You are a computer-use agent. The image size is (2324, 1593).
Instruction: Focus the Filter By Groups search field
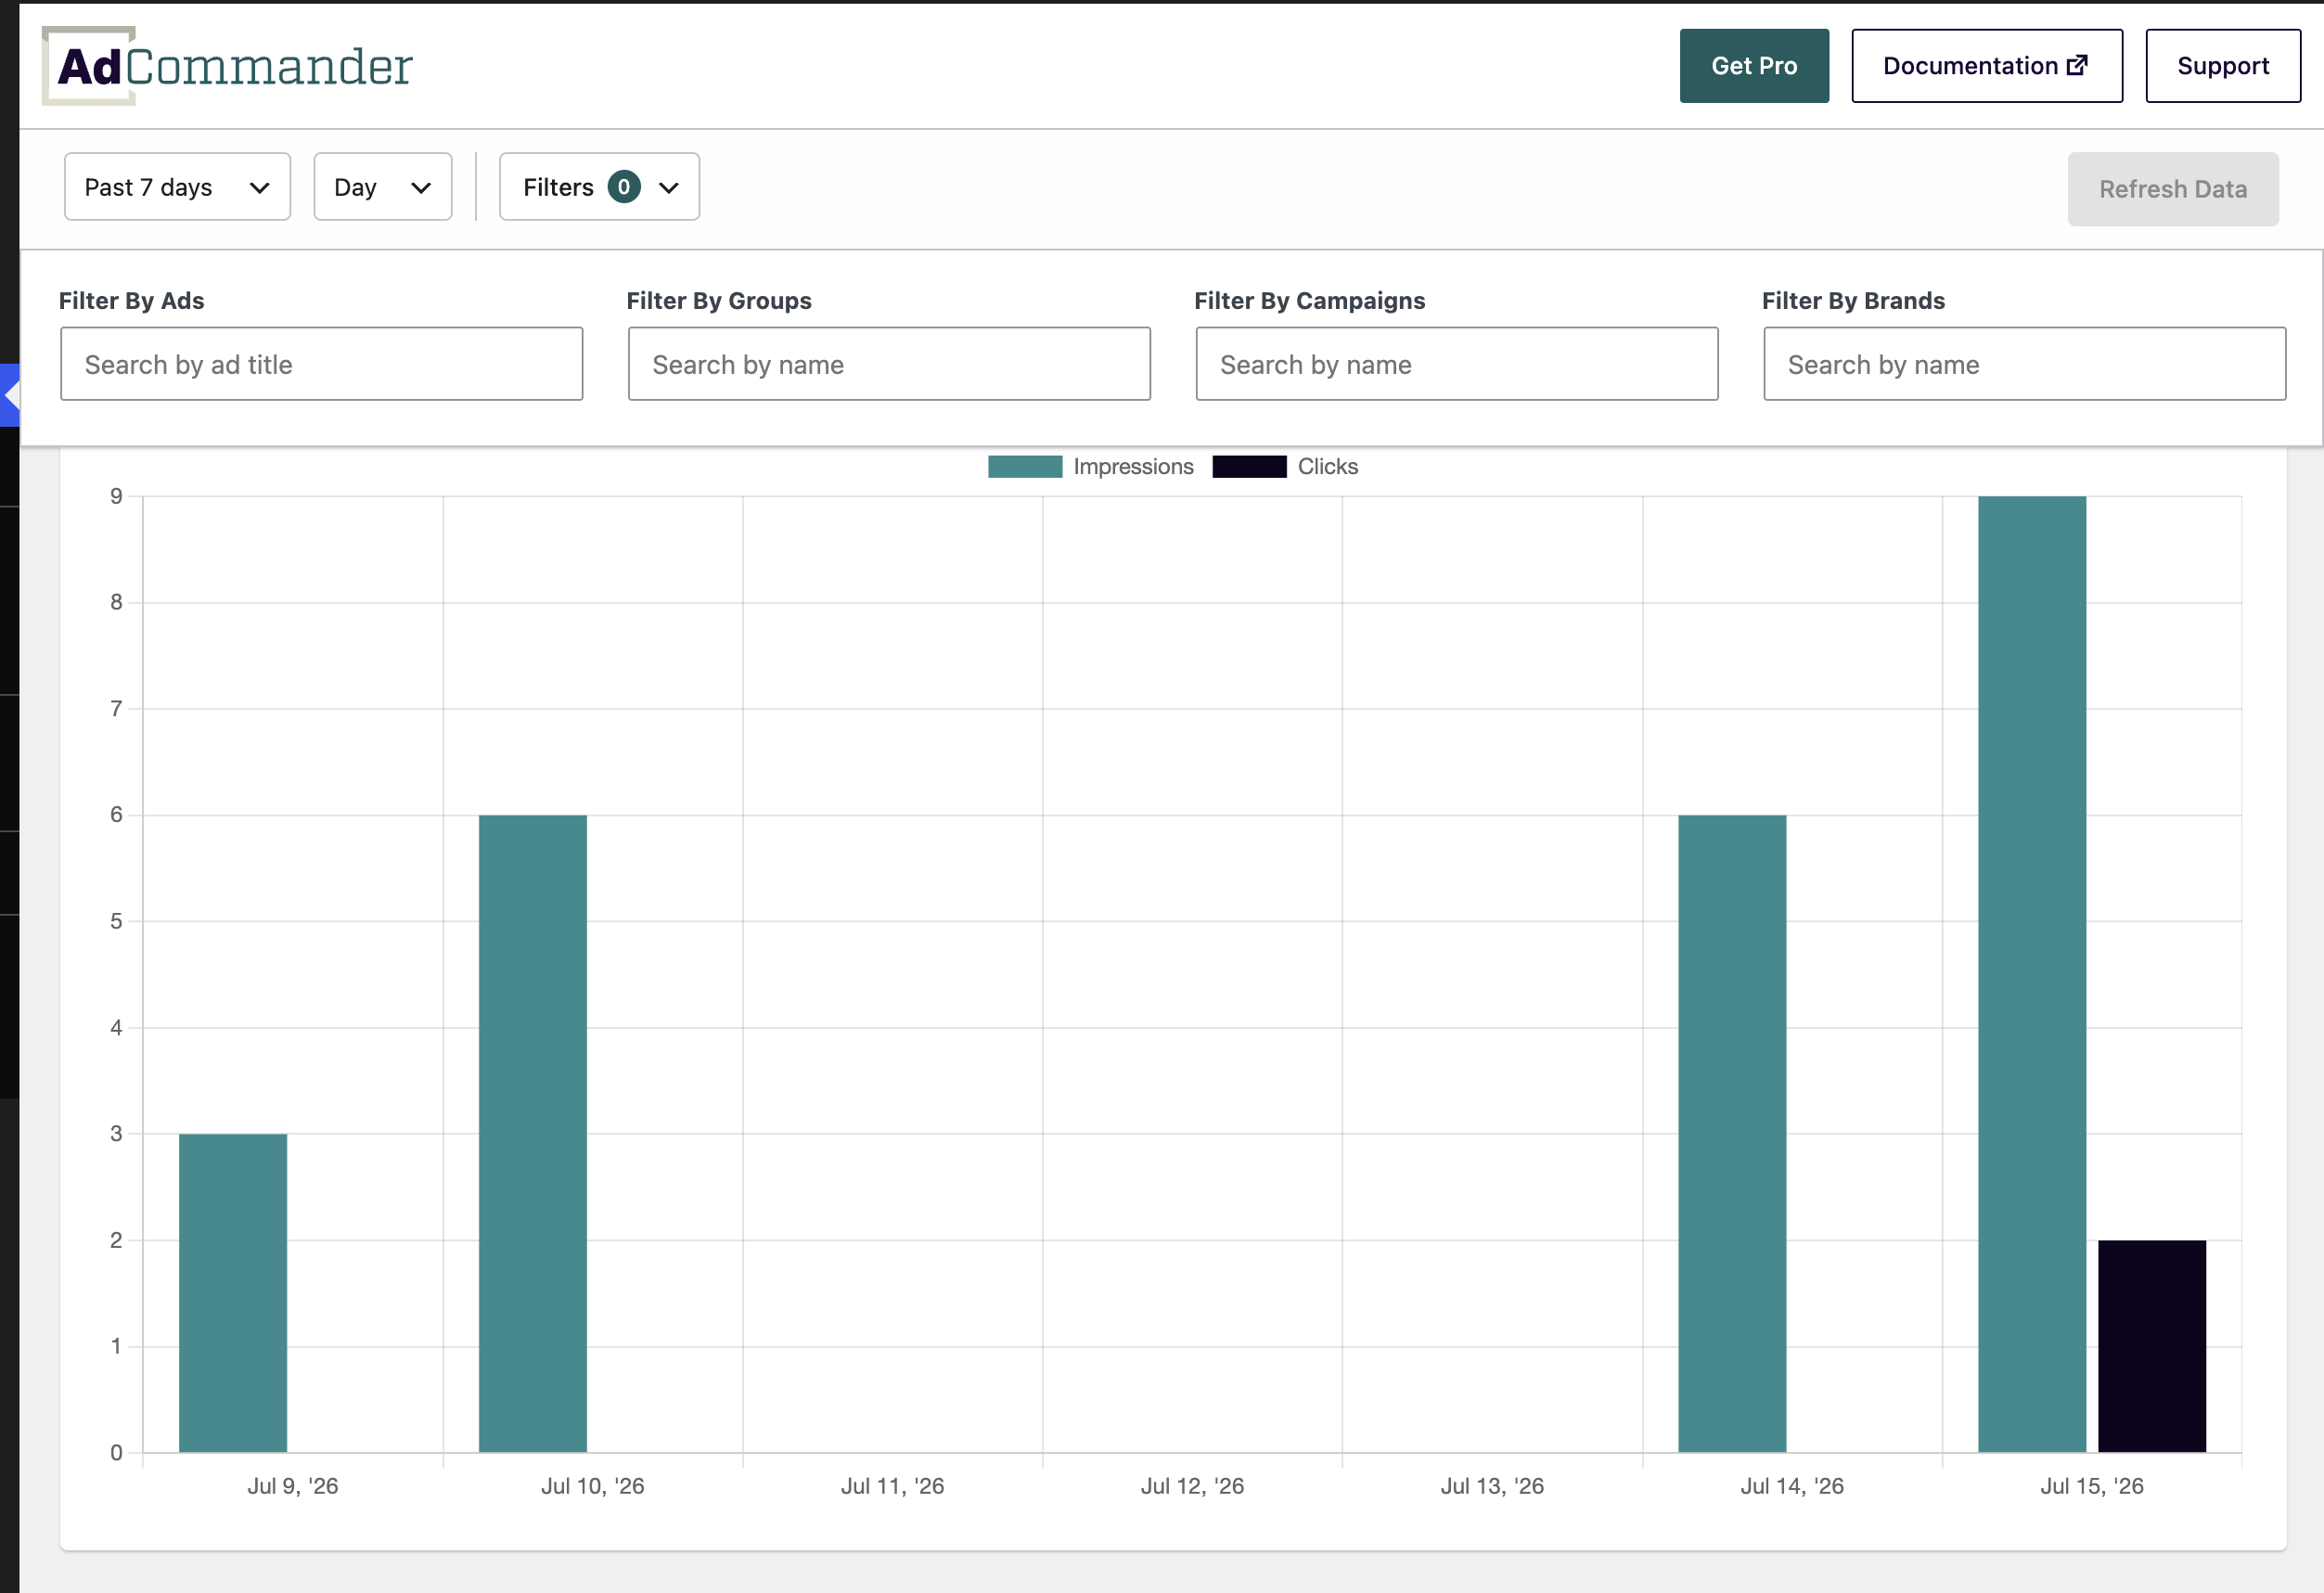pos(889,364)
